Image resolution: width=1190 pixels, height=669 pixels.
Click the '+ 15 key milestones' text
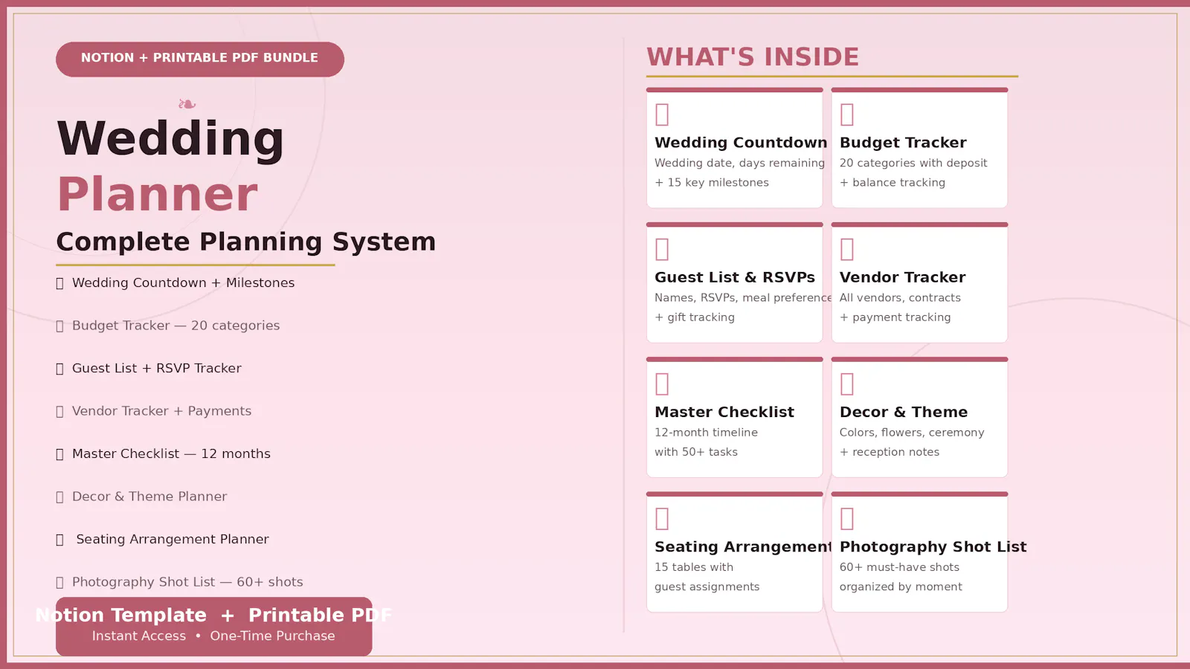coord(712,183)
